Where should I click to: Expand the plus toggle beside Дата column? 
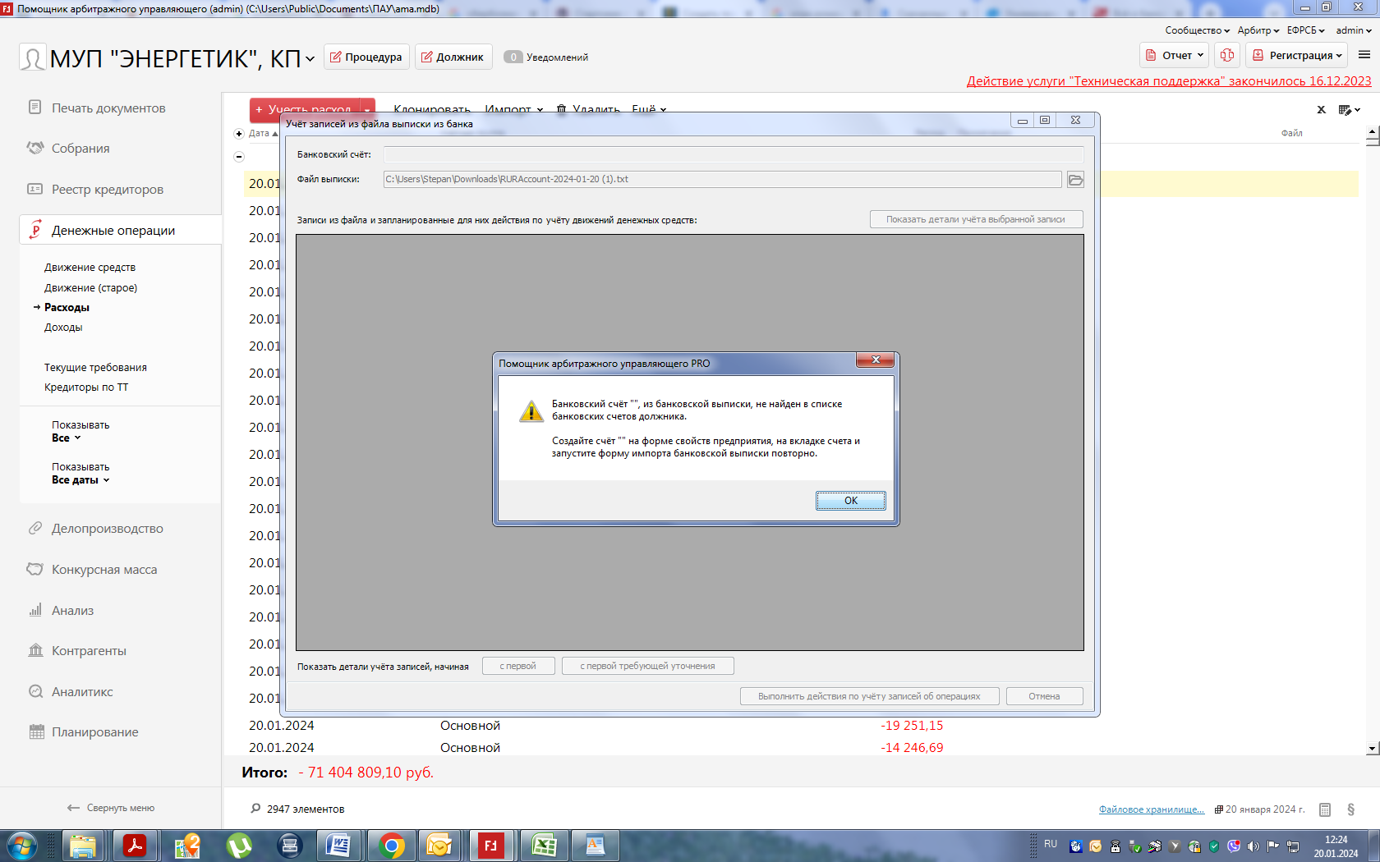pos(239,134)
